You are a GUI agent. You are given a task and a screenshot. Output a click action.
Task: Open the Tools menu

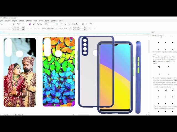(47, 21)
